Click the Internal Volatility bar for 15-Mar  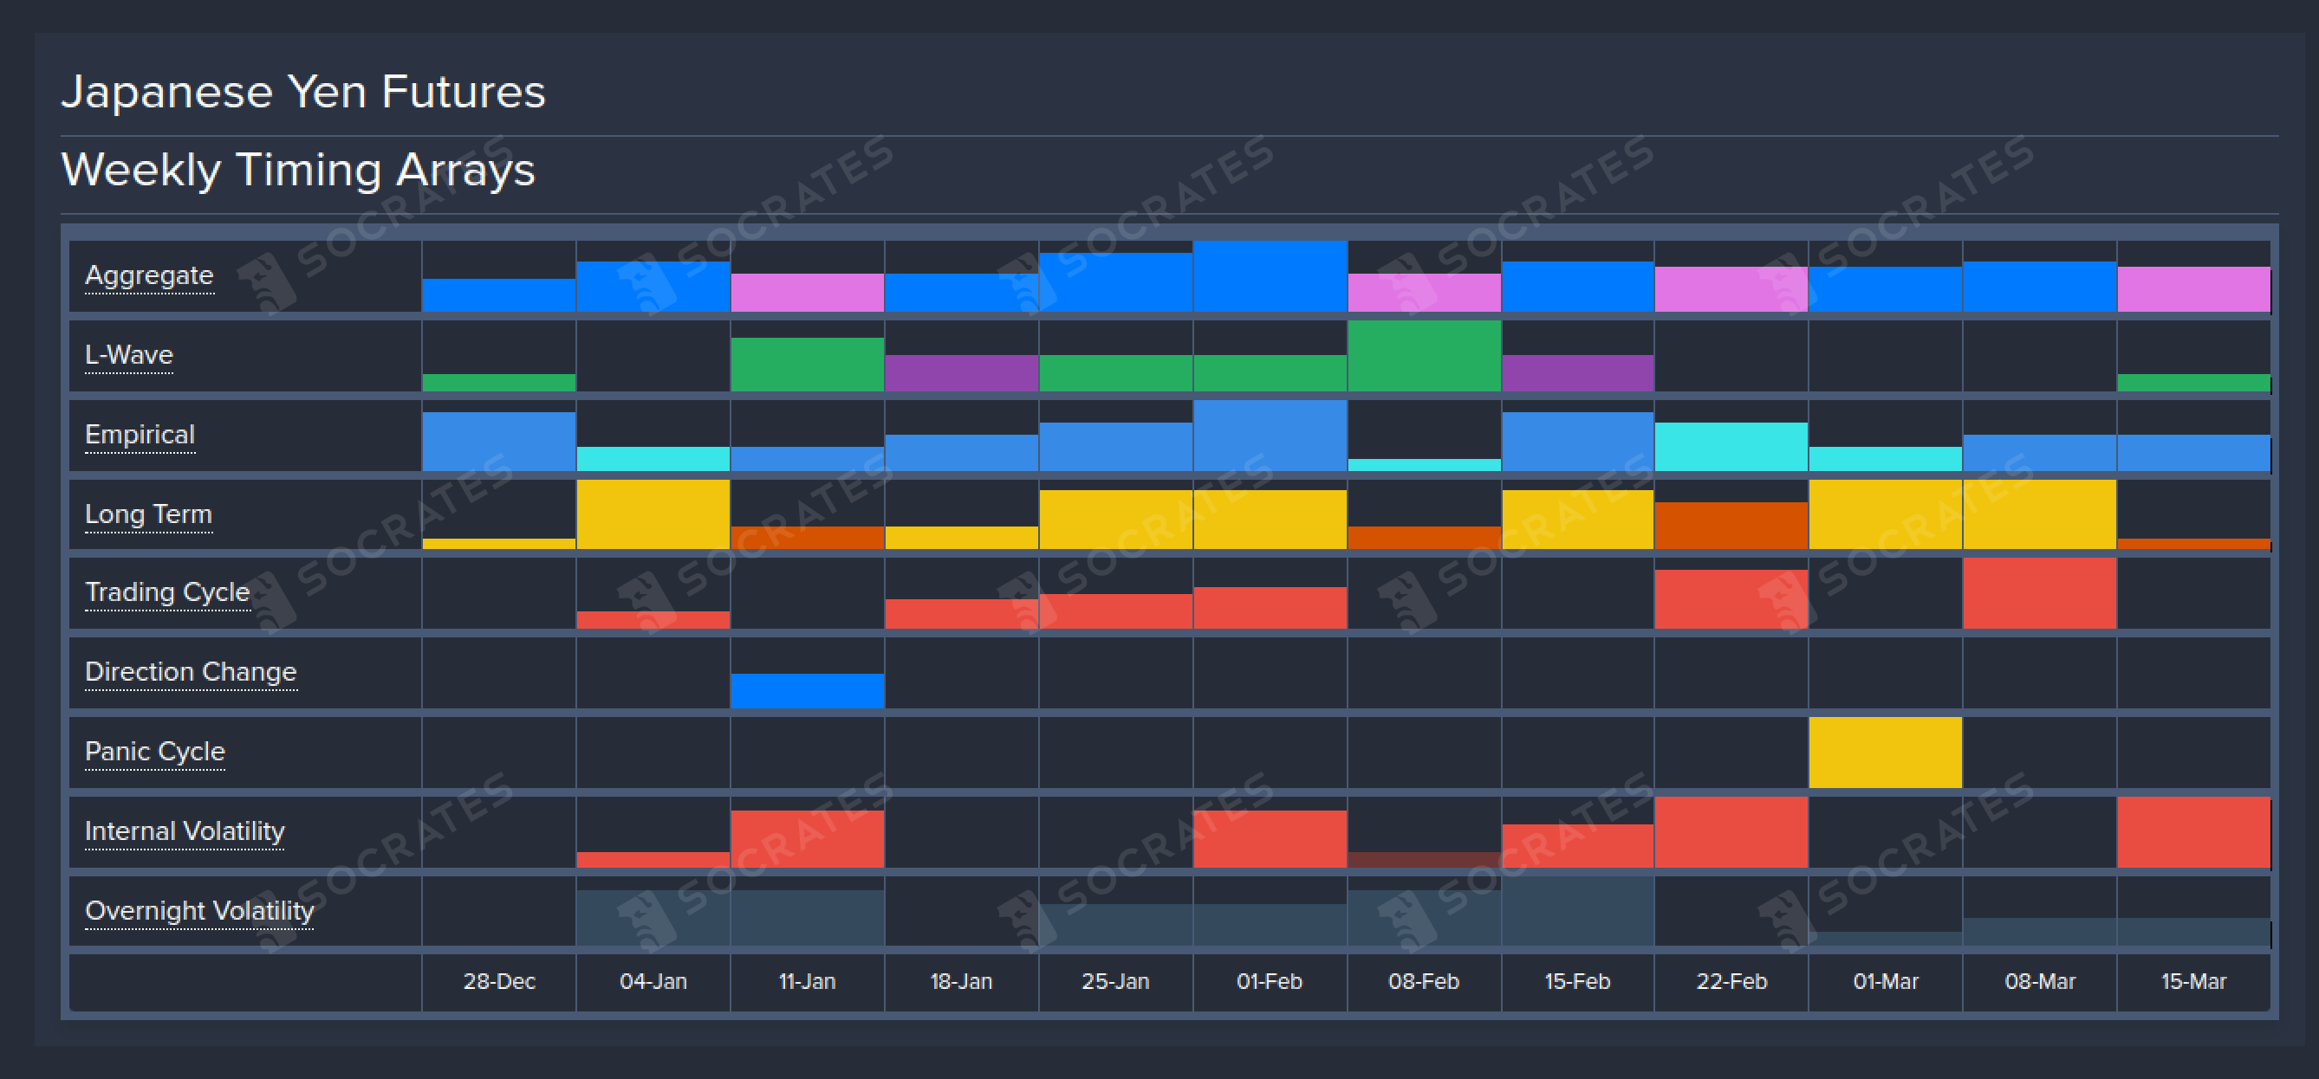point(2194,832)
